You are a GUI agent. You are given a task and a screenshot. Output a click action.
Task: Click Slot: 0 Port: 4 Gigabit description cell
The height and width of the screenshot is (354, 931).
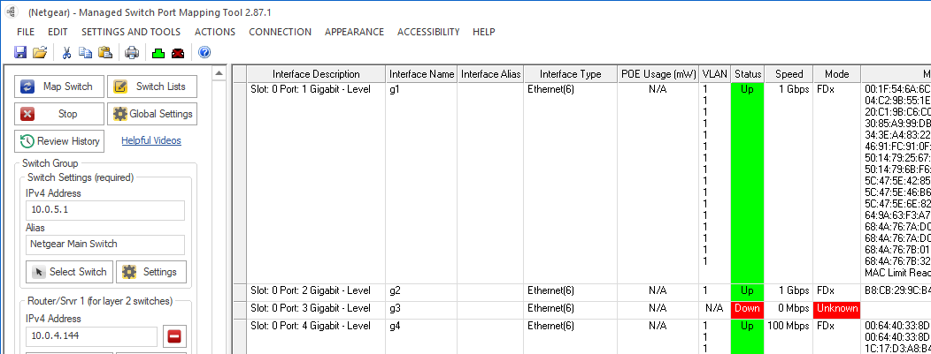pos(316,337)
